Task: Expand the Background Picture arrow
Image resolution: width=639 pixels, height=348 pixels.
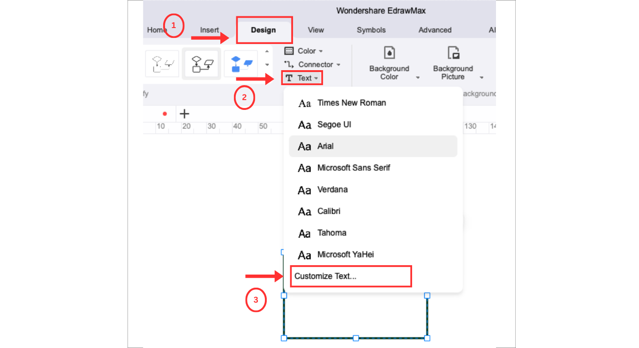Action: (x=481, y=78)
